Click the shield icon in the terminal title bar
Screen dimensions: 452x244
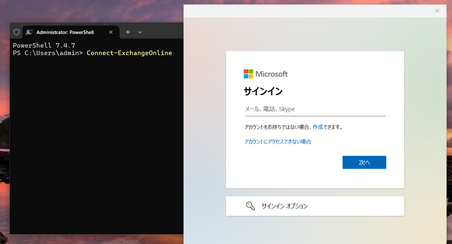pyautogui.click(x=17, y=32)
